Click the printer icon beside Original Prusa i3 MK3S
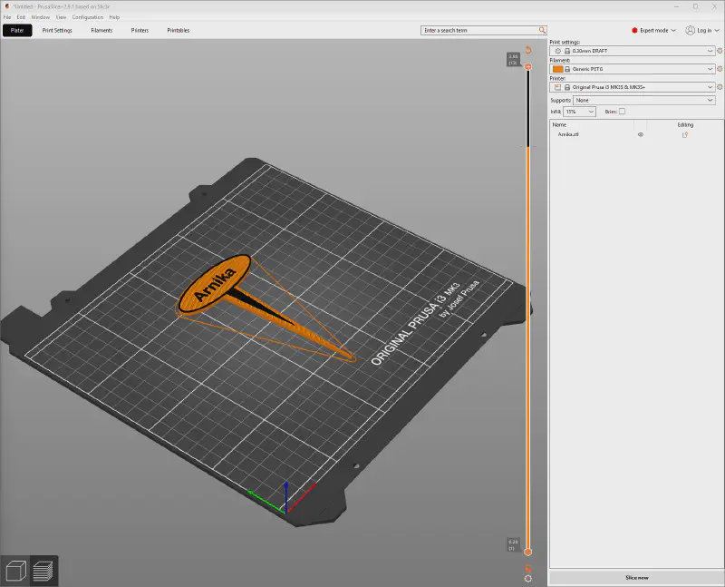The image size is (725, 587). coord(556,86)
